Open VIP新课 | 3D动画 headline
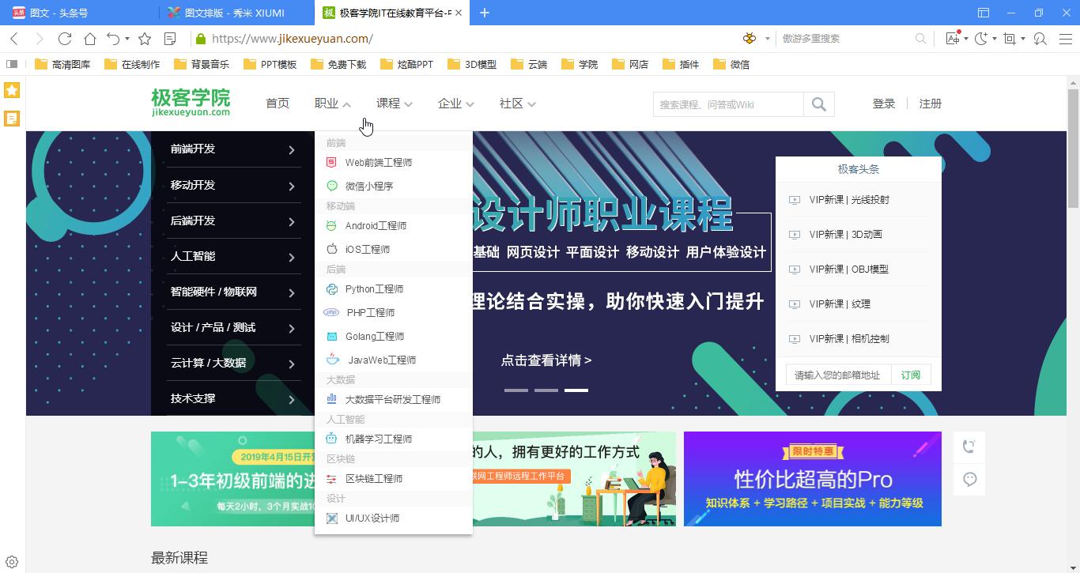The image size is (1080, 573). tap(845, 235)
